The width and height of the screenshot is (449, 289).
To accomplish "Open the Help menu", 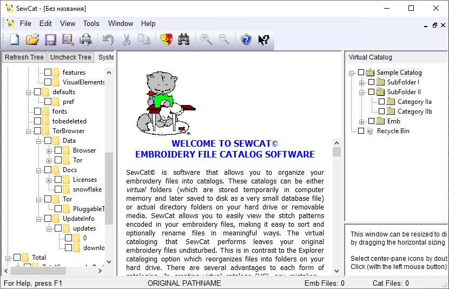I will pos(148,23).
